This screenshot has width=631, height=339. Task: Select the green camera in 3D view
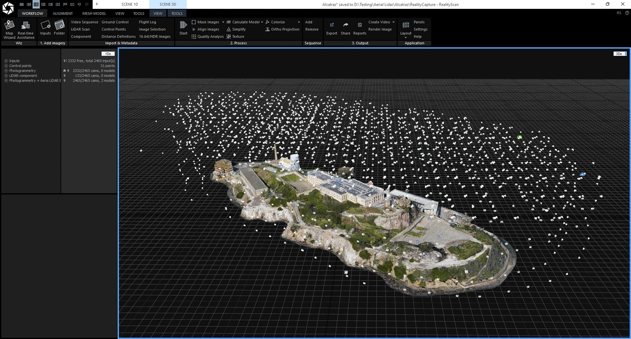(x=520, y=137)
